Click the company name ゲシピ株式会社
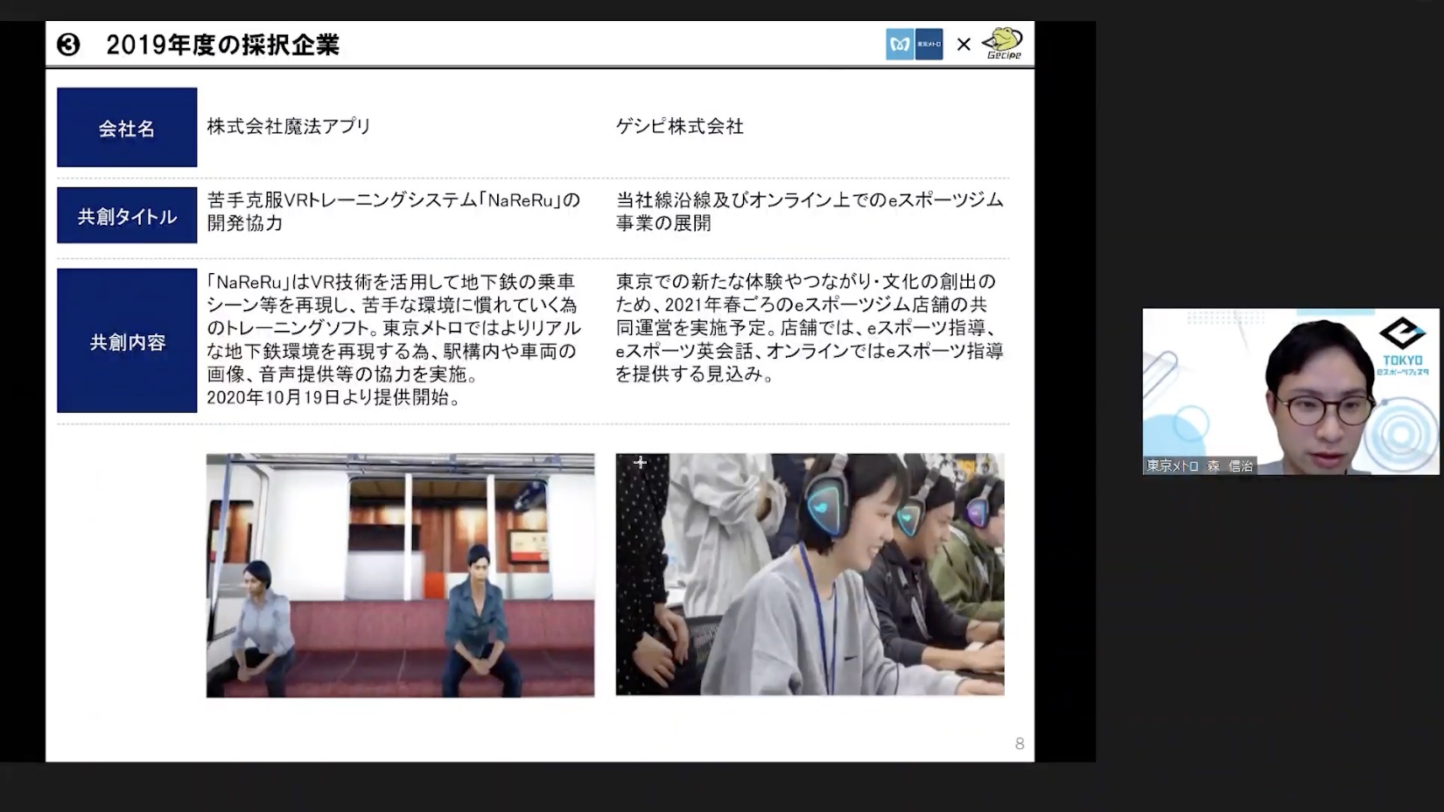The height and width of the screenshot is (812, 1444). 680,127
